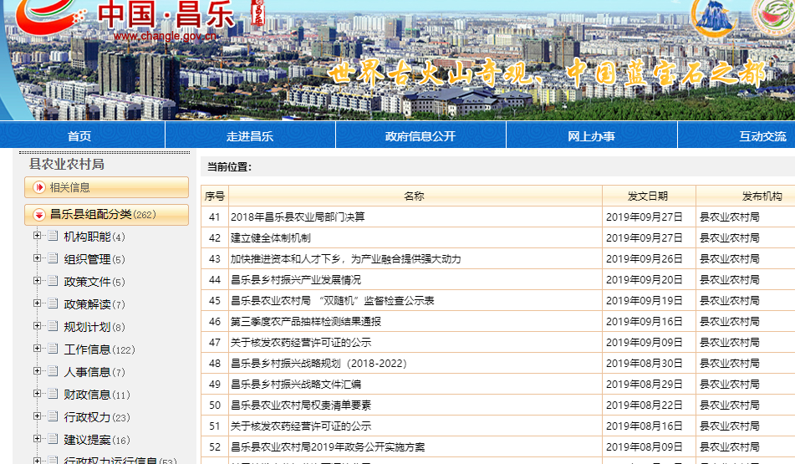This screenshot has width=795, height=464.
Task: Click the 相关信息 red arrow icon
Action: click(39, 187)
